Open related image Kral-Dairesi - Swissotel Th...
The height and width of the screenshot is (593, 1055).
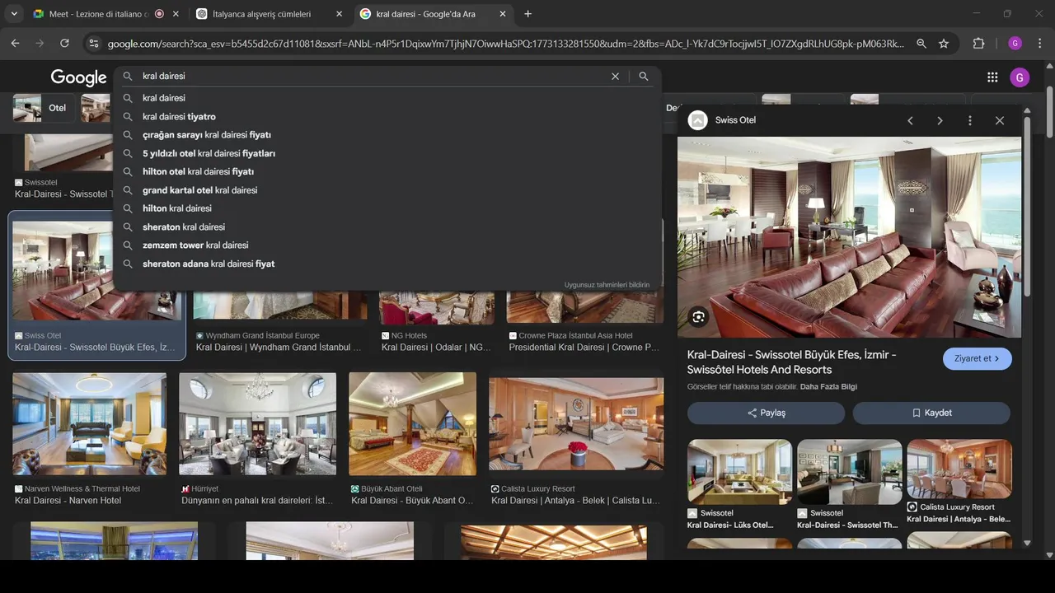pyautogui.click(x=849, y=472)
